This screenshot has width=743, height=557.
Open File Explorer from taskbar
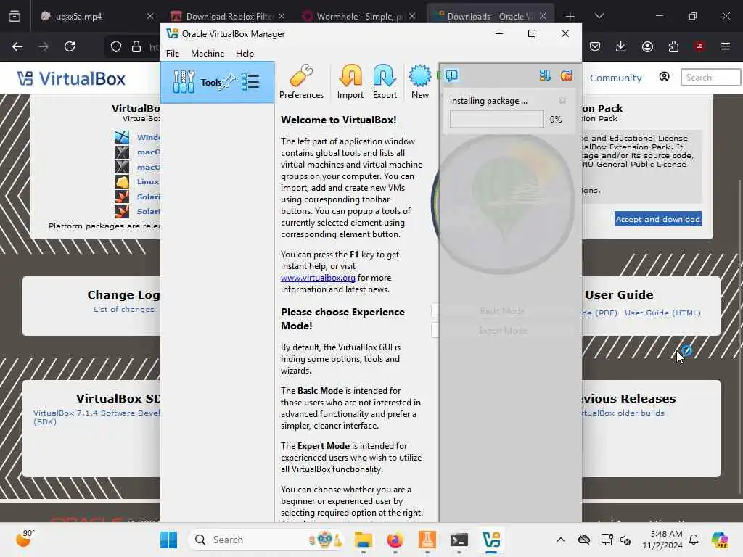(364, 540)
